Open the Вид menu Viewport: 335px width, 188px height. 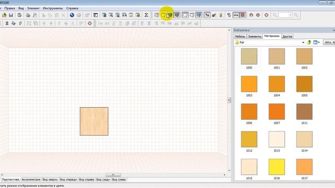[21, 8]
